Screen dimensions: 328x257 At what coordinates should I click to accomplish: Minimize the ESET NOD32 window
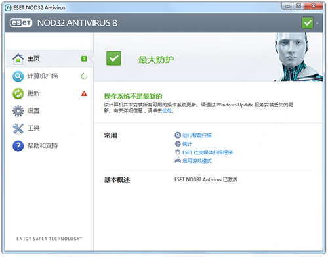point(287,6)
